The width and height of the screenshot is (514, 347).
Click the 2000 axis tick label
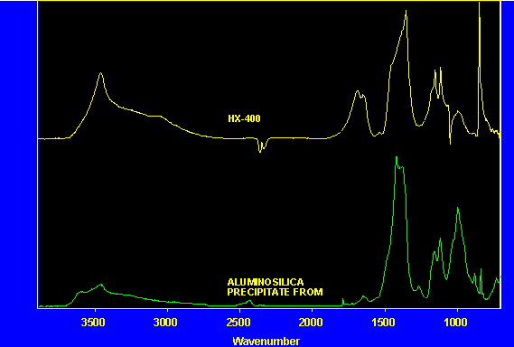click(311, 323)
